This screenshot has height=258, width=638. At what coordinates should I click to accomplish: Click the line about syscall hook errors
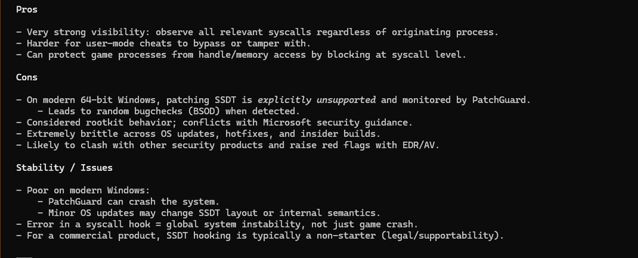(x=222, y=224)
